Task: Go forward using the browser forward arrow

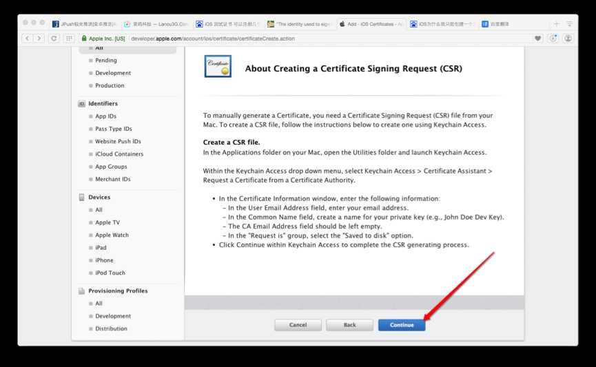Action: click(39, 39)
